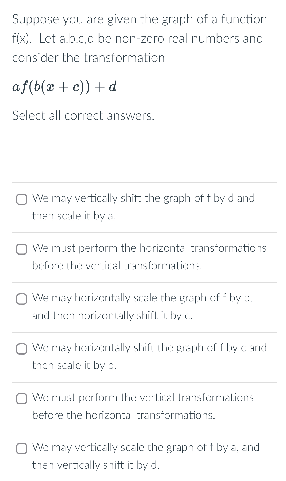Screen dimensions: 286x481
Task: Check the 'vertically shift the graph of f by d' option
Action: [x=22, y=199]
